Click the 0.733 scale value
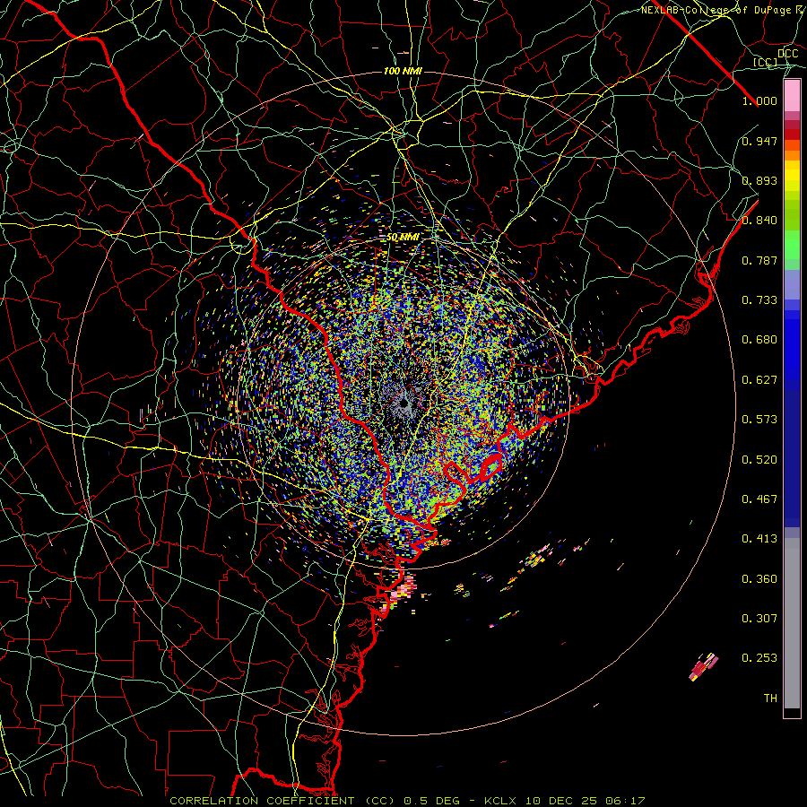 [759, 300]
